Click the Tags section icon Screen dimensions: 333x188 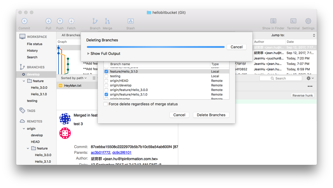coord(22,111)
